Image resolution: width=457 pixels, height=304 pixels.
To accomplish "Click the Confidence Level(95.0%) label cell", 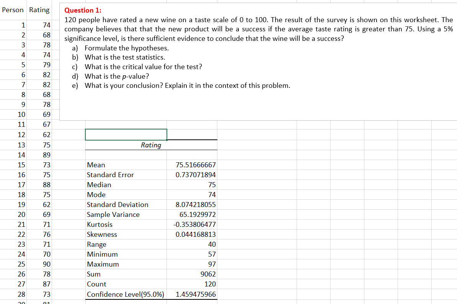I will (126, 294).
